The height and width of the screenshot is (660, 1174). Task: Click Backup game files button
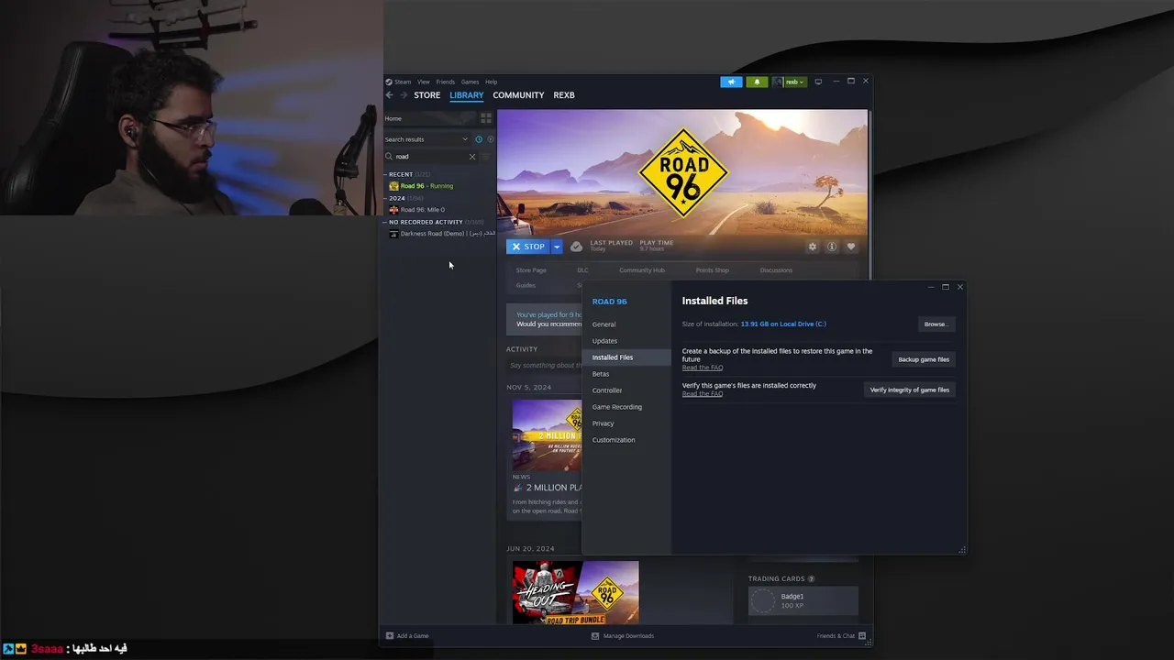[924, 359]
